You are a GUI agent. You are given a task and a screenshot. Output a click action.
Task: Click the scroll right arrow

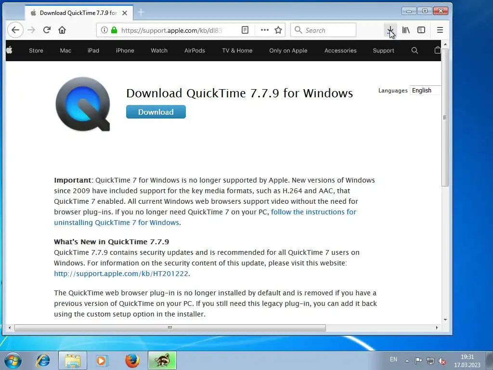[437, 328]
